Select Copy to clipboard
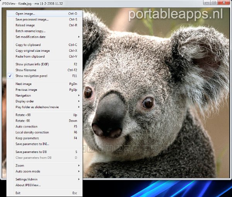The image size is (232, 197). 44,45
